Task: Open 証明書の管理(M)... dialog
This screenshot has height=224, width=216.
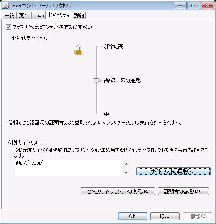Action: pos(183,192)
